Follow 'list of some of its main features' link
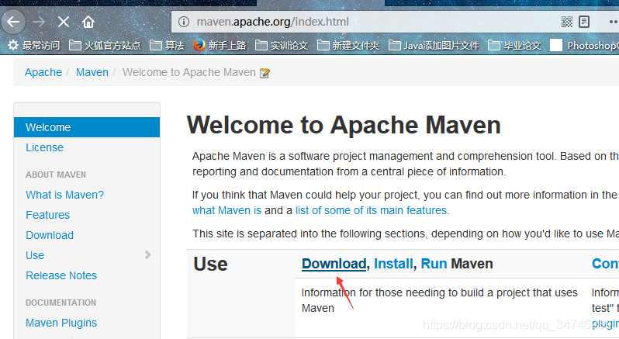The width and height of the screenshot is (619, 339). (x=371, y=210)
